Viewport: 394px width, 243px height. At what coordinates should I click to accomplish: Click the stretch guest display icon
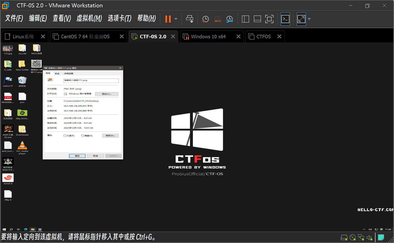[x=301, y=19]
